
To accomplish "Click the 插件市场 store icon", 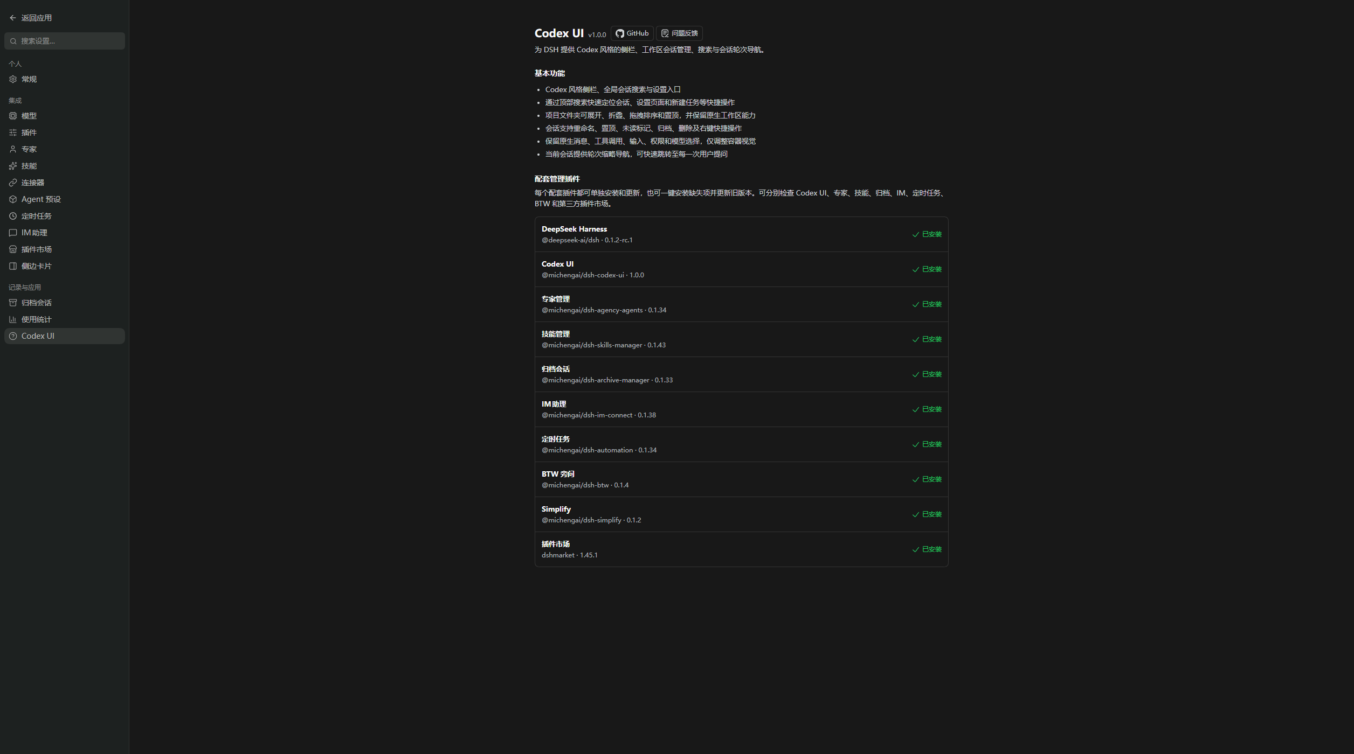I will coord(13,249).
